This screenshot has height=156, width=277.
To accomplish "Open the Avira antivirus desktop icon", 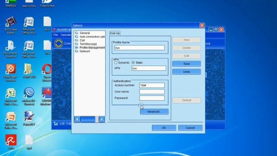I will (x=11, y=142).
